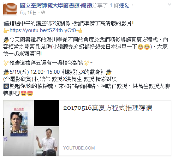Image resolution: width=172 pixels, height=158 pixels.
Task: Open the library page profile picture
Action: point(10,9)
